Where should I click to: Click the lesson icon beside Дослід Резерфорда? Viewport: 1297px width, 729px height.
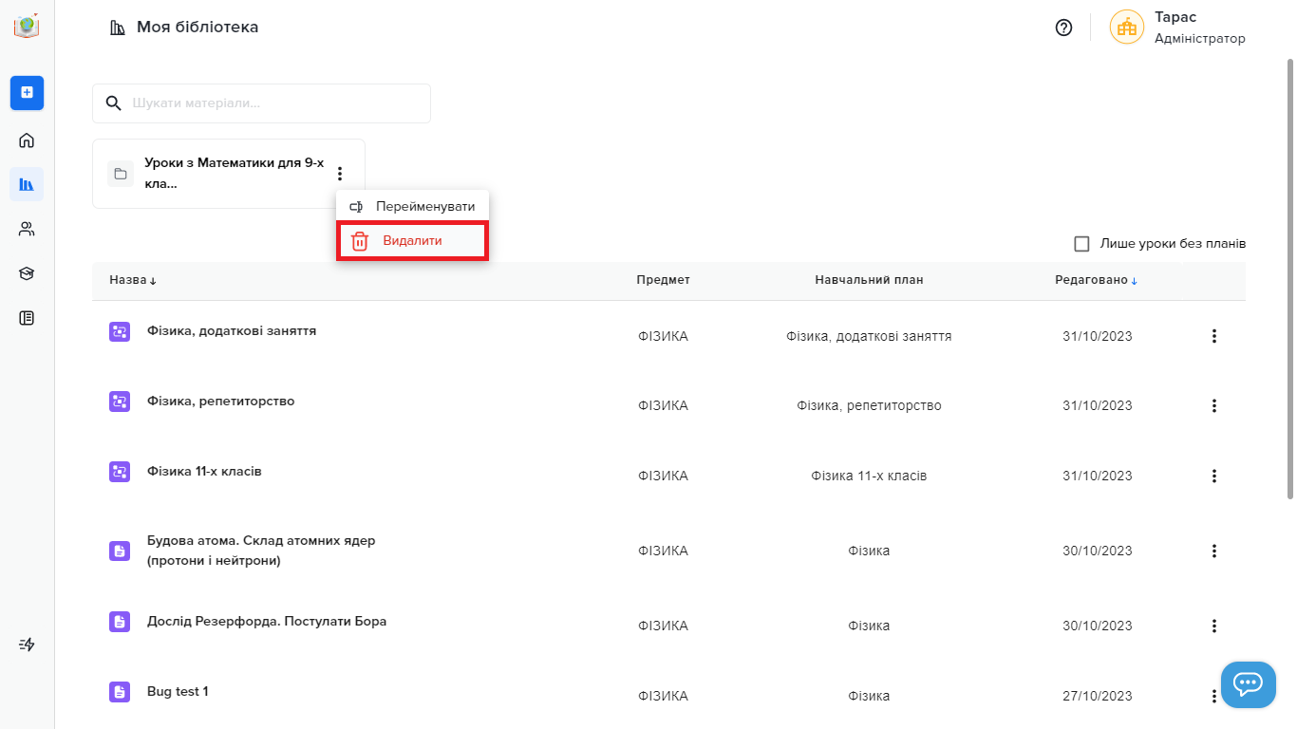[120, 622]
